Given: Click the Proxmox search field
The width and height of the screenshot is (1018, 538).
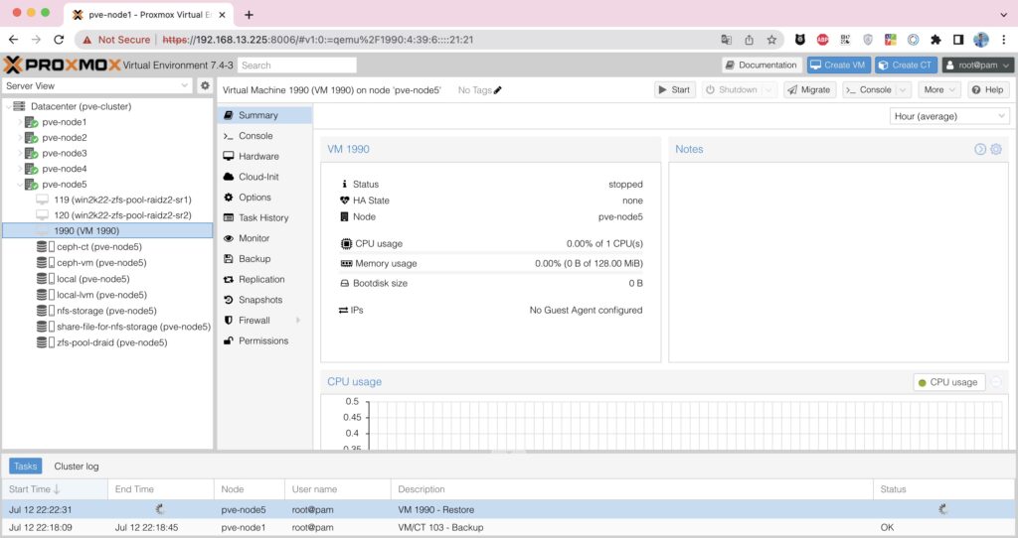Looking at the screenshot, I should (296, 66).
